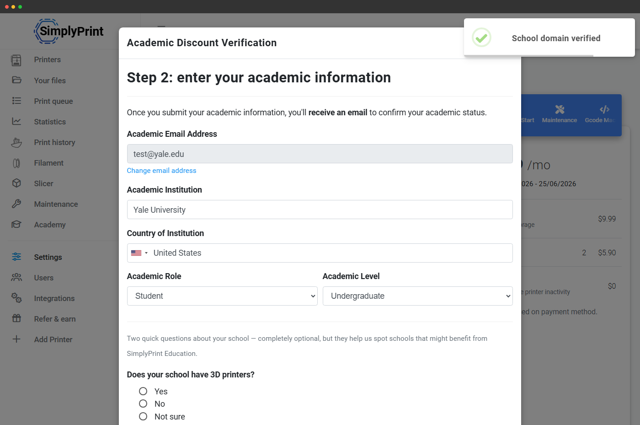This screenshot has width=640, height=425.
Task: Click the green check icon in notification
Action: coord(481,38)
